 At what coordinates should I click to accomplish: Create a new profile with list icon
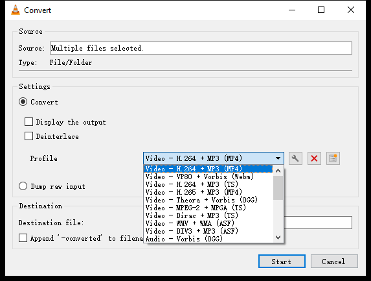(333, 158)
